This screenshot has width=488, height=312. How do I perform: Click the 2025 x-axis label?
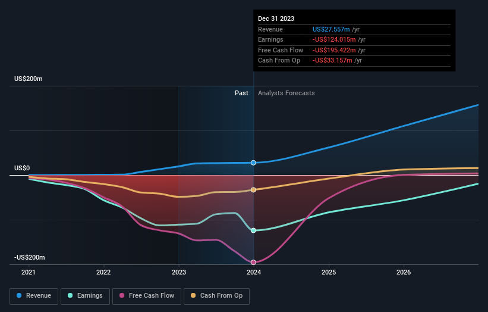click(329, 272)
